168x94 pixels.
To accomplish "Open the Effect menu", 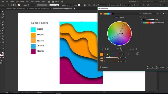I will 27,2.
